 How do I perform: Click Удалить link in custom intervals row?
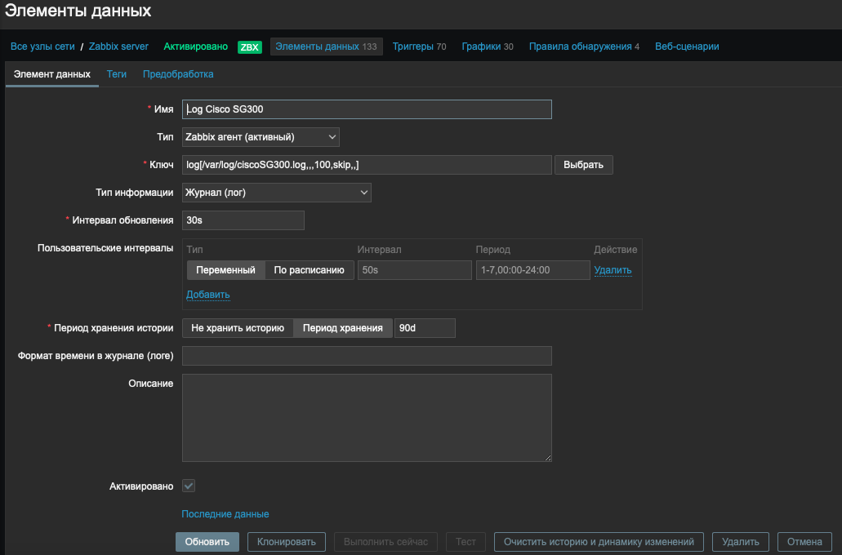pyautogui.click(x=613, y=270)
